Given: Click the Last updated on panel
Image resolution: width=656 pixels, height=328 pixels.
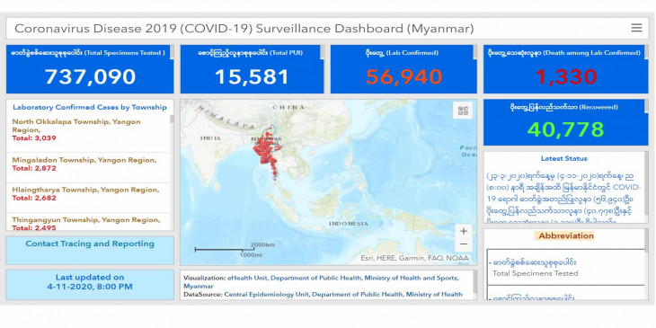Looking at the screenshot, I should point(90,285).
